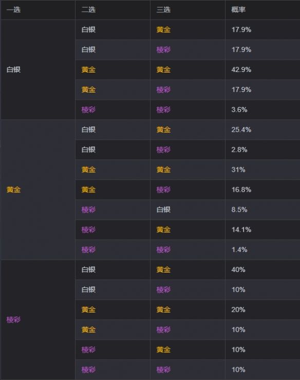Click the 1.4% probability cell
The image size is (300, 380).
[262, 249]
